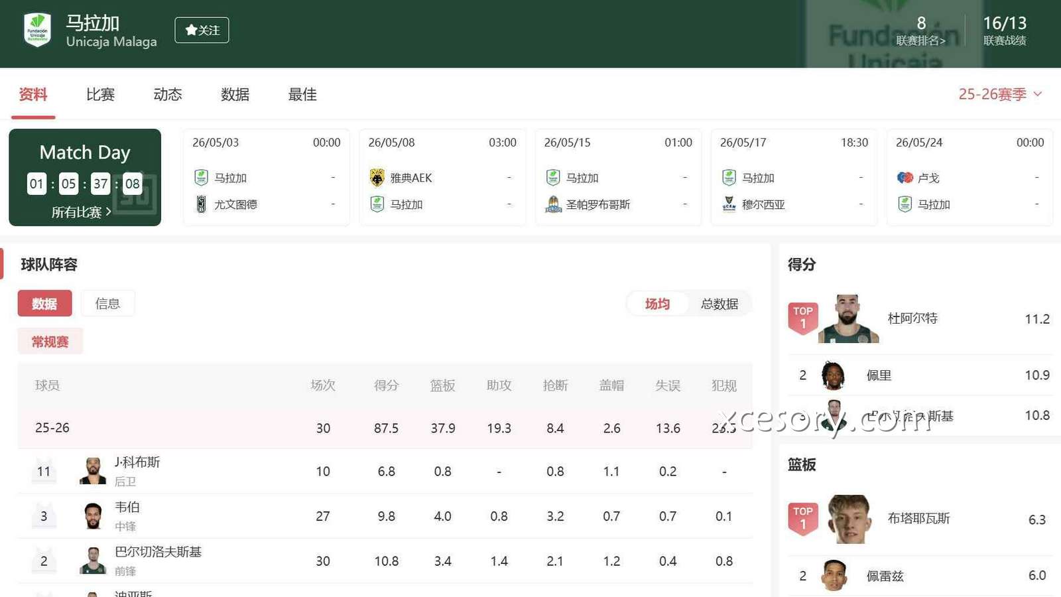This screenshot has width=1061, height=597.
Task: Click the 16/13 联赛战绩 record
Action: pos(1005,31)
